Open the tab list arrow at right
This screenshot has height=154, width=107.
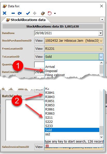[x=102, y=19]
